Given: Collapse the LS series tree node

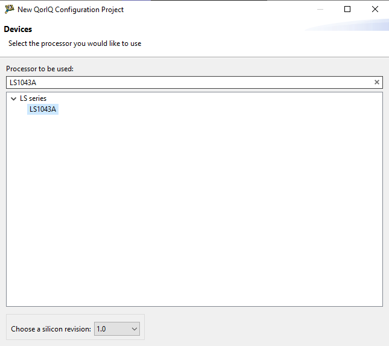Looking at the screenshot, I should 14,98.
